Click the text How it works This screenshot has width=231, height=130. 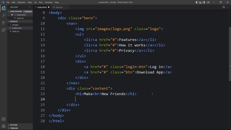point(132,45)
